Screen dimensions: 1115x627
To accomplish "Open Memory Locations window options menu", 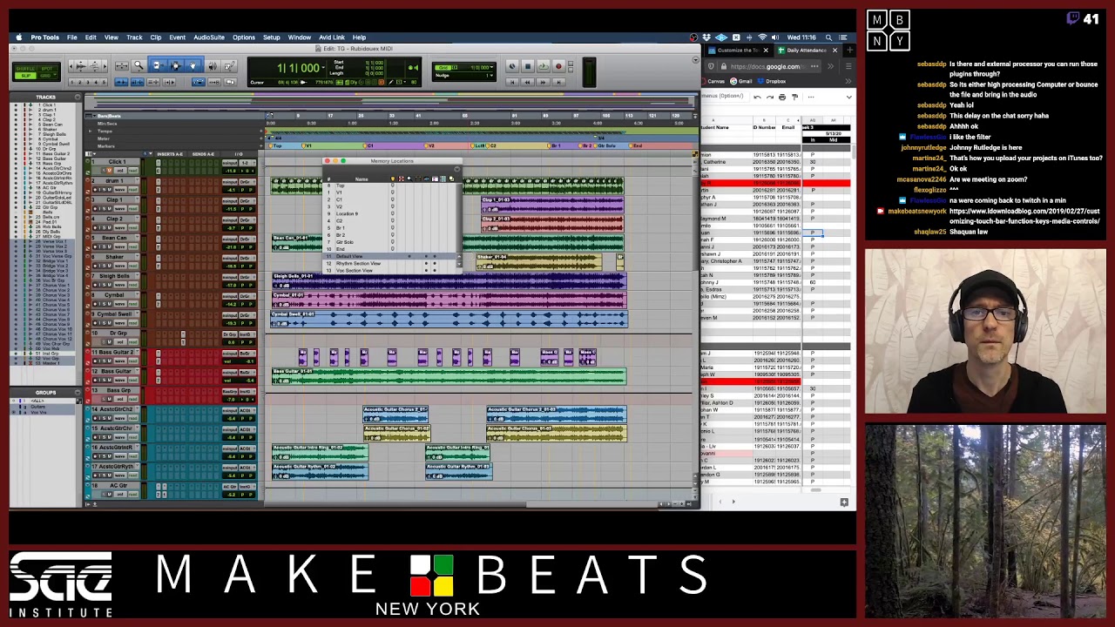I will point(456,169).
